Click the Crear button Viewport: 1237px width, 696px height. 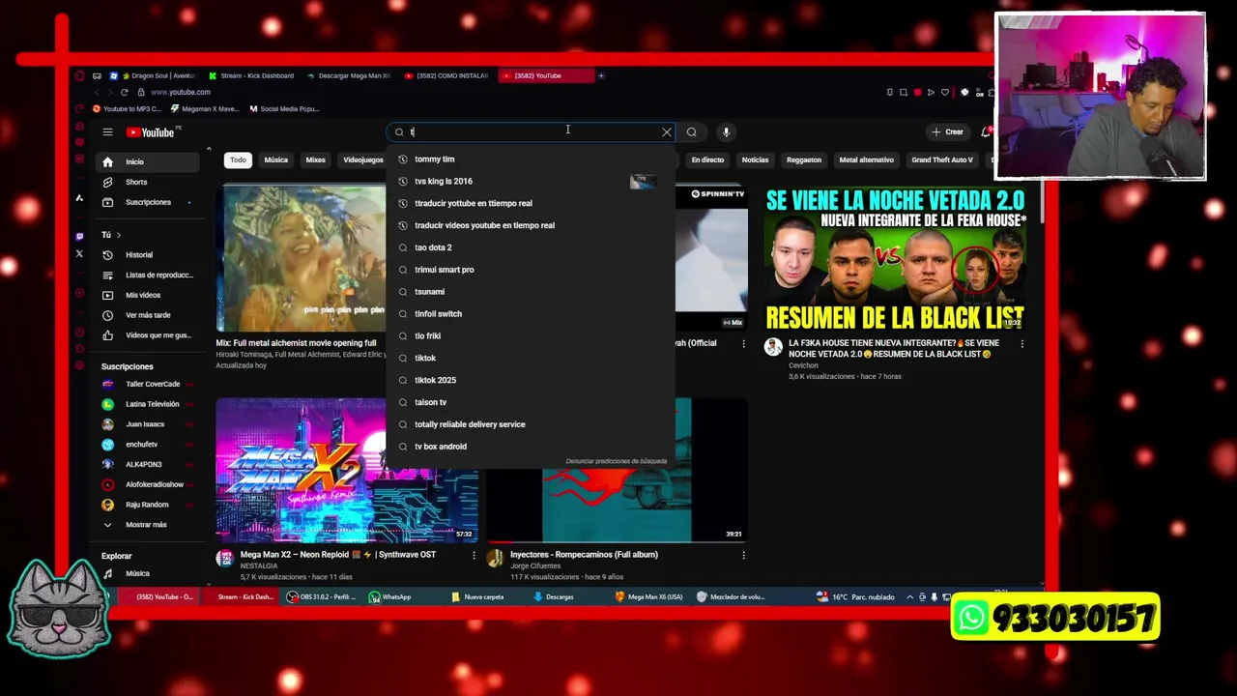947,132
